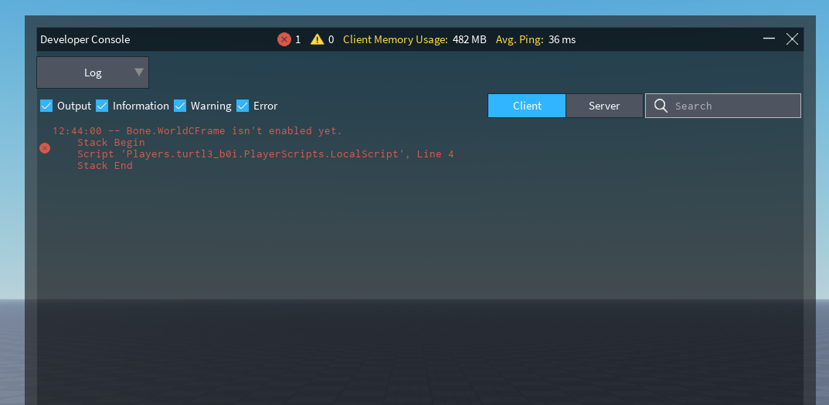The width and height of the screenshot is (829, 405).
Task: Click the 36 ms ping value
Action: tap(562, 39)
